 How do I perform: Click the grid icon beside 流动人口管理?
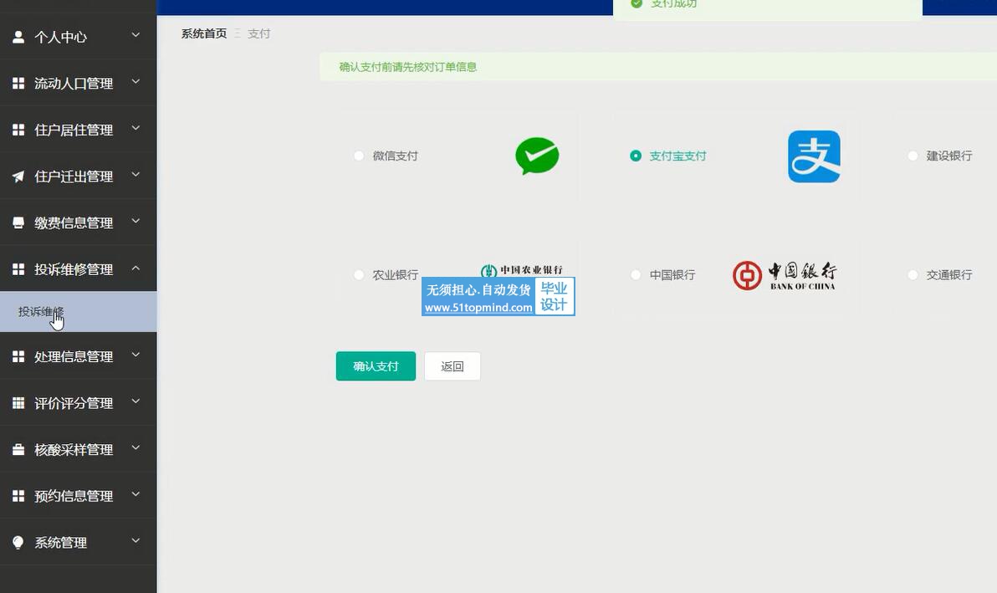coord(18,84)
